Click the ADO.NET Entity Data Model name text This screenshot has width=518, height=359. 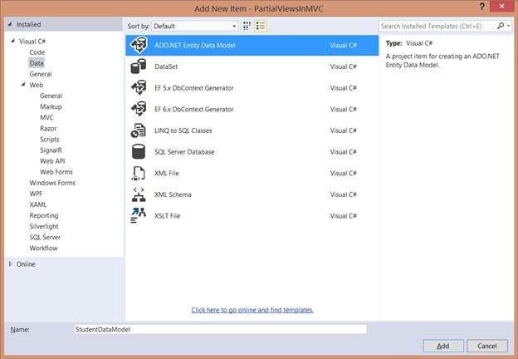pos(195,45)
